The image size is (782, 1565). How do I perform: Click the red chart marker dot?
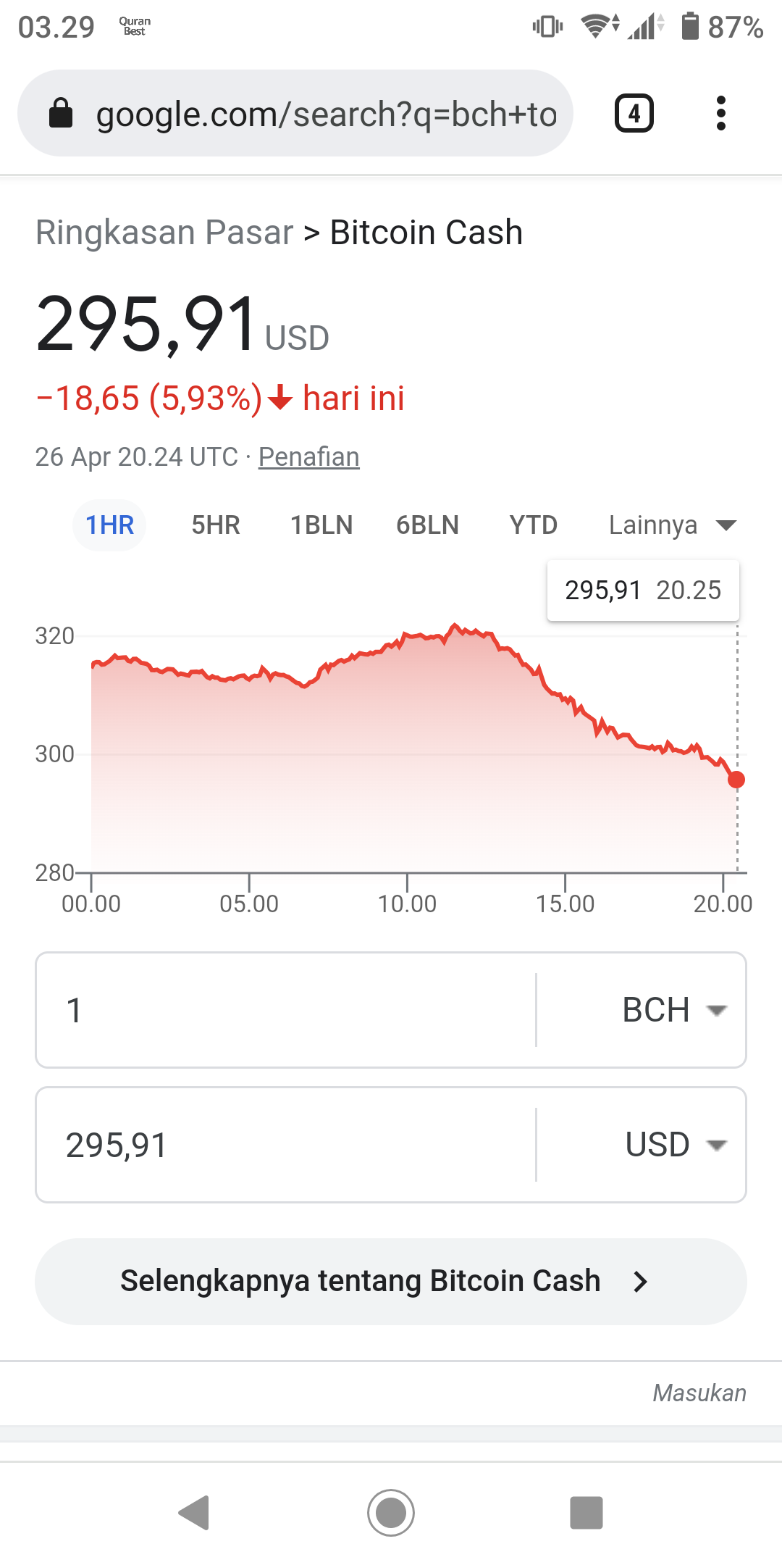click(x=736, y=780)
